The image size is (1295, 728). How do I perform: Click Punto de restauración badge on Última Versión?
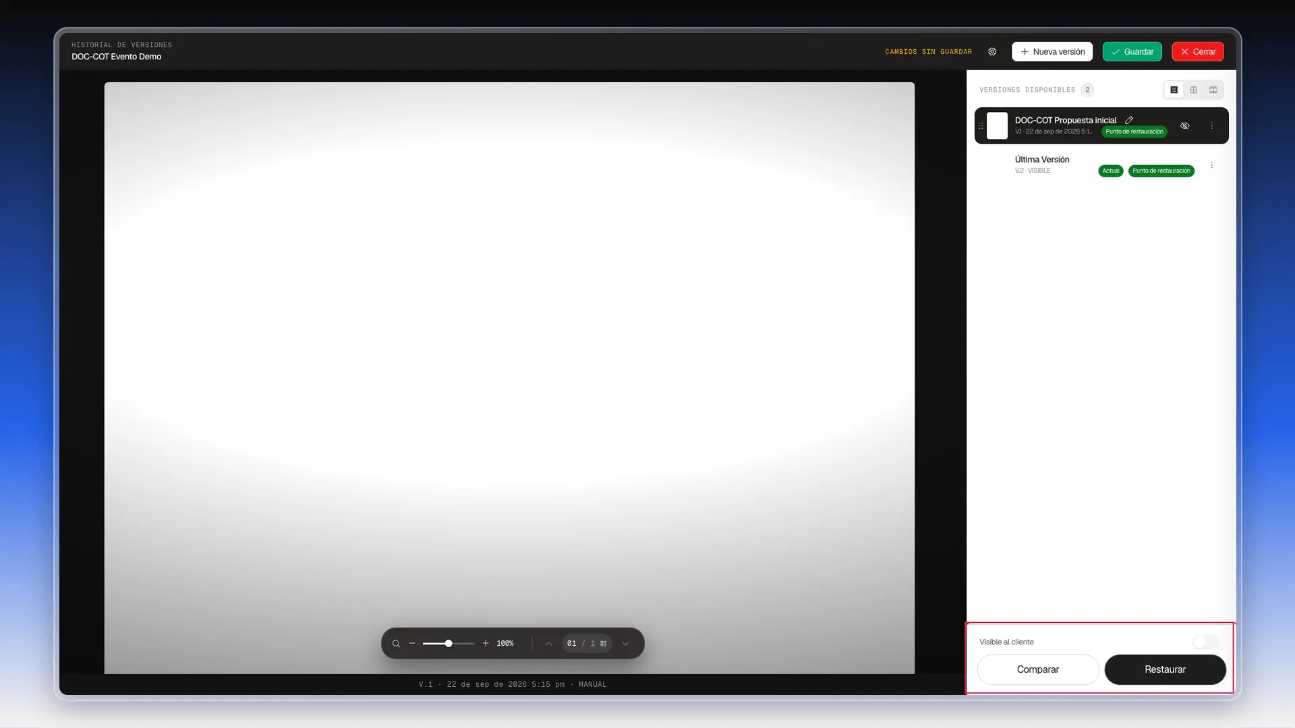[1161, 171]
